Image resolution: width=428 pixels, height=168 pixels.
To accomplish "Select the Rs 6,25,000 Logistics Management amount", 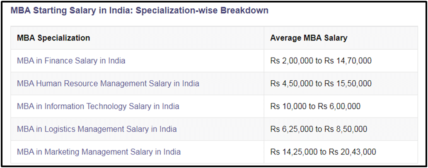I will [x=292, y=129].
